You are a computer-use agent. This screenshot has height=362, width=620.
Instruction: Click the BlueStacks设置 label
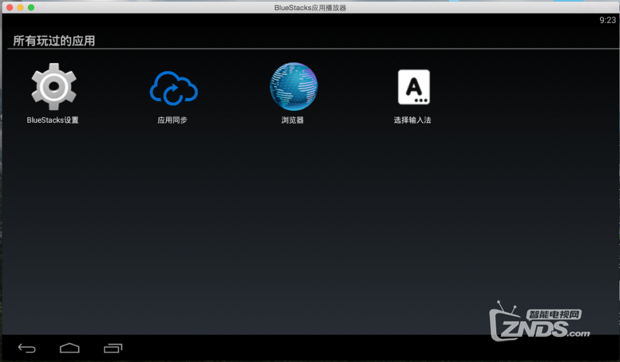[53, 120]
